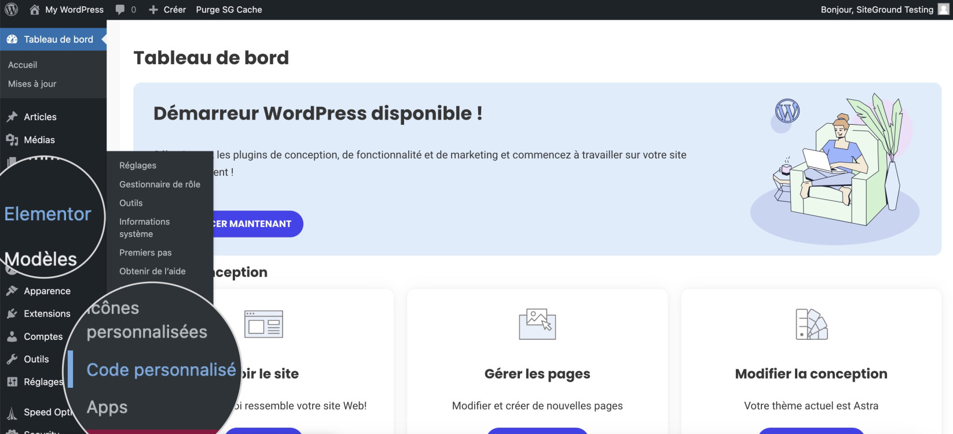This screenshot has width=953, height=434.
Task: Open Mises à jour submenu item
Action: pyautogui.click(x=32, y=84)
